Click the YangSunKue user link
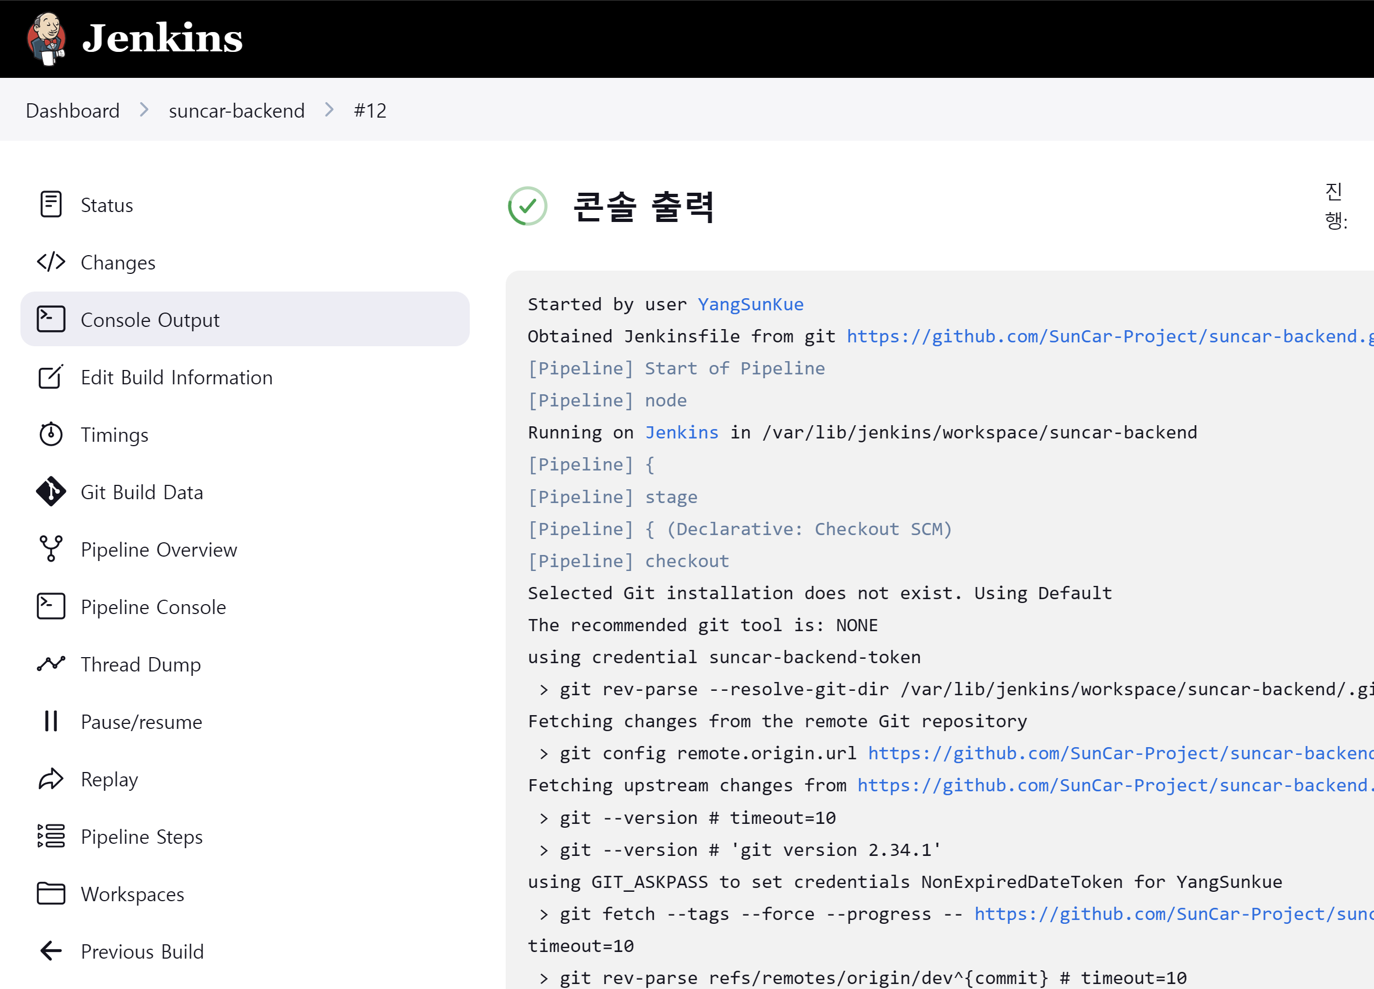 750,304
